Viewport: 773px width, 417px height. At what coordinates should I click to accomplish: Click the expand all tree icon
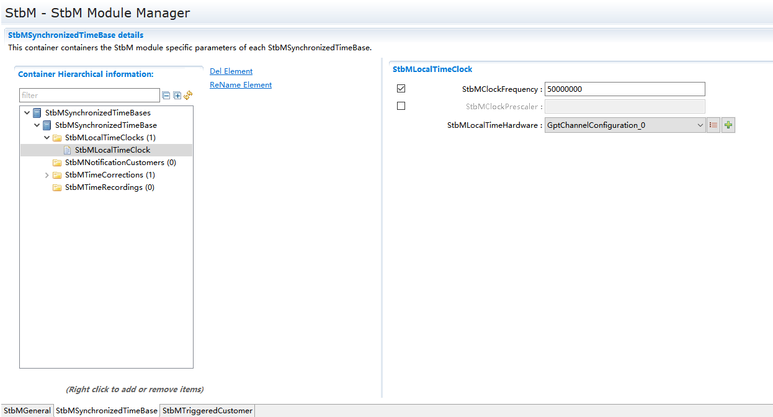pyautogui.click(x=177, y=96)
